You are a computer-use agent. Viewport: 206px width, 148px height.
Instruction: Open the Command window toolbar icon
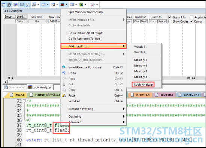3,5
